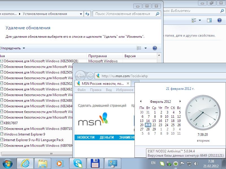226x169 pixels.
Task: Go to next month in calendar
Action: click(180, 101)
